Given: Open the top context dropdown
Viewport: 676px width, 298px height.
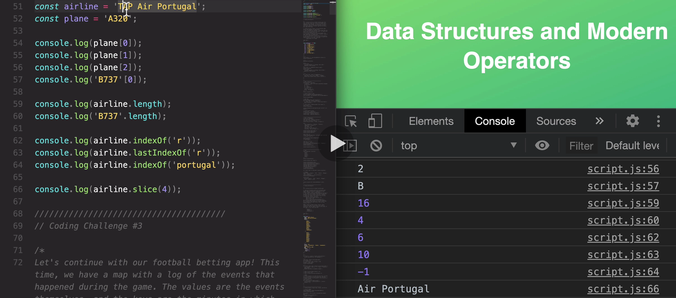Looking at the screenshot, I should pos(458,146).
